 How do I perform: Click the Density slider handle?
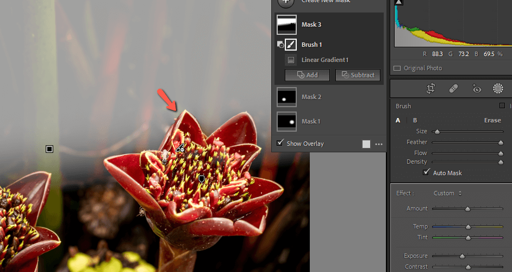(501, 162)
